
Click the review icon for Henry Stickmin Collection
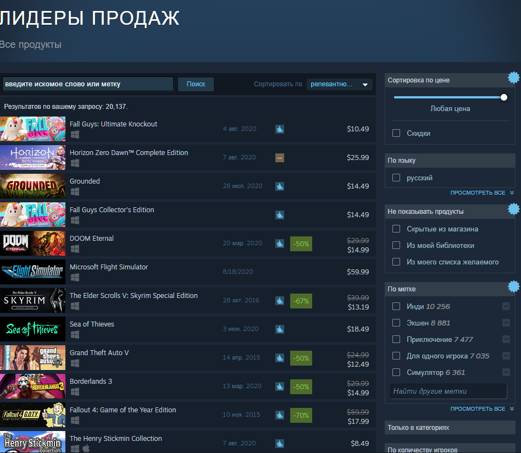tap(280, 443)
